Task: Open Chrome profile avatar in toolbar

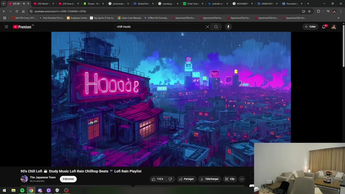Action: [x=334, y=11]
